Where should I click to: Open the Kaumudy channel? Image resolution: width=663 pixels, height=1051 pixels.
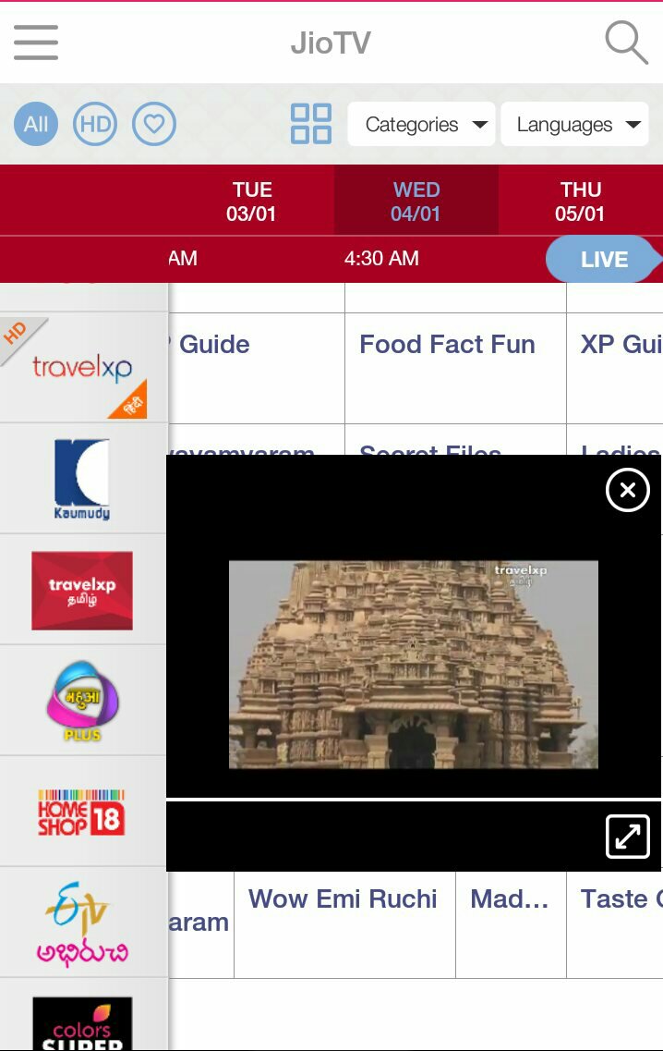(82, 479)
